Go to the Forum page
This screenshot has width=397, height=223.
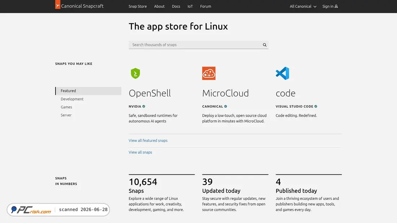pyautogui.click(x=206, y=6)
